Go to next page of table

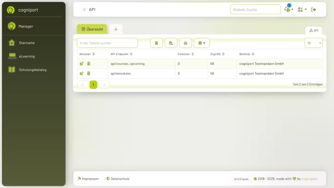pyautogui.click(x=104, y=85)
